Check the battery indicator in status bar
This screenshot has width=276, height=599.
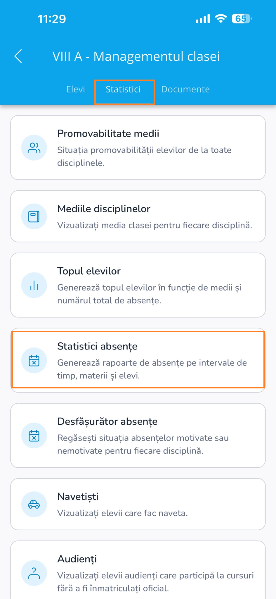[x=242, y=19]
